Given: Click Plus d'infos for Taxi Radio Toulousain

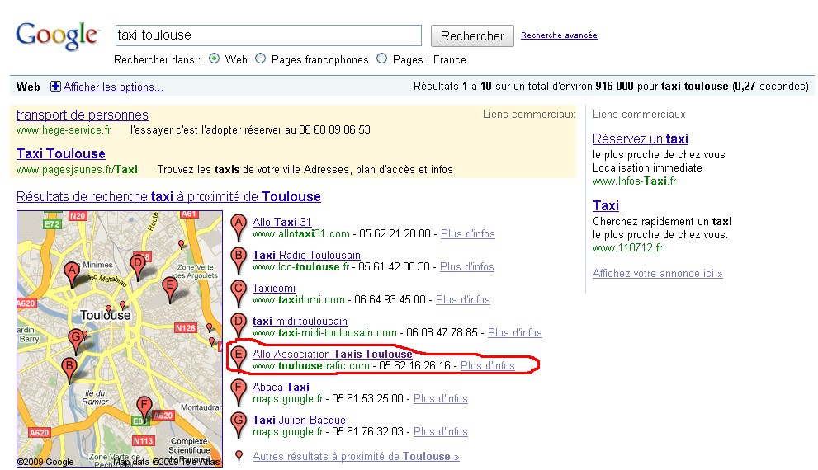Looking at the screenshot, I should click(467, 267).
